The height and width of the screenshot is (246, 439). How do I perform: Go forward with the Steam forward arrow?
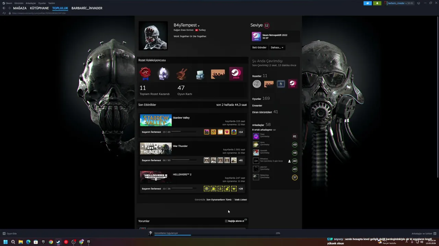(9, 8)
